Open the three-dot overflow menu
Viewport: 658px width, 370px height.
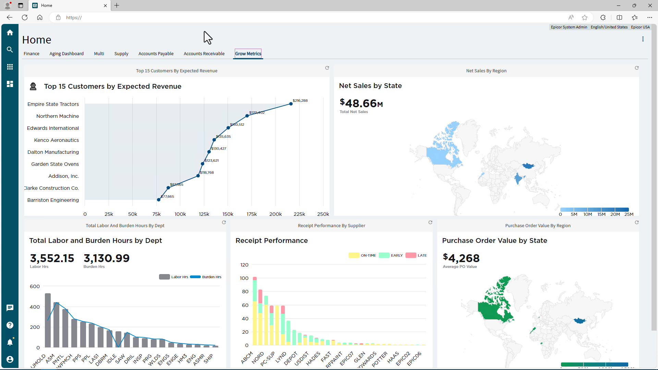643,39
